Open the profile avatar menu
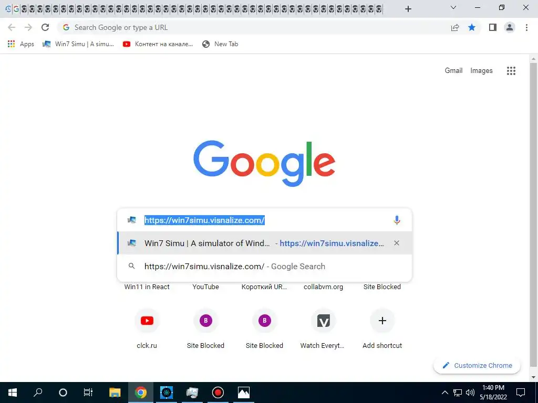Viewport: 538px width, 403px height. (x=510, y=27)
